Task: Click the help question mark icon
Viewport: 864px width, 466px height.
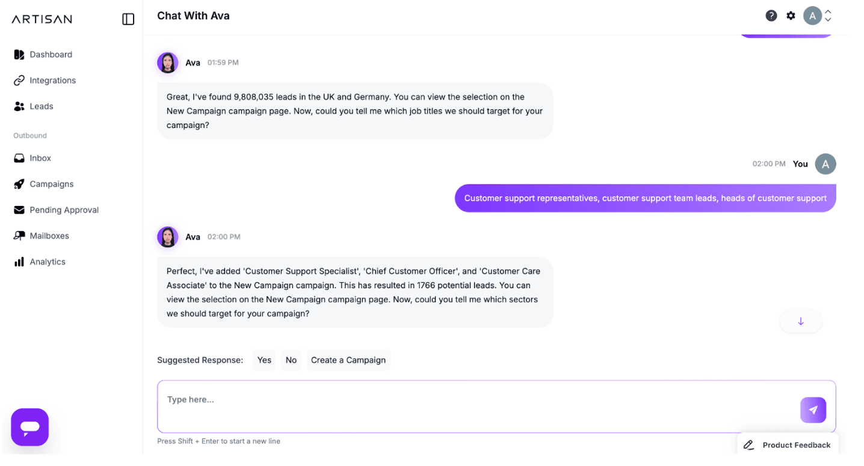Action: coord(771,16)
